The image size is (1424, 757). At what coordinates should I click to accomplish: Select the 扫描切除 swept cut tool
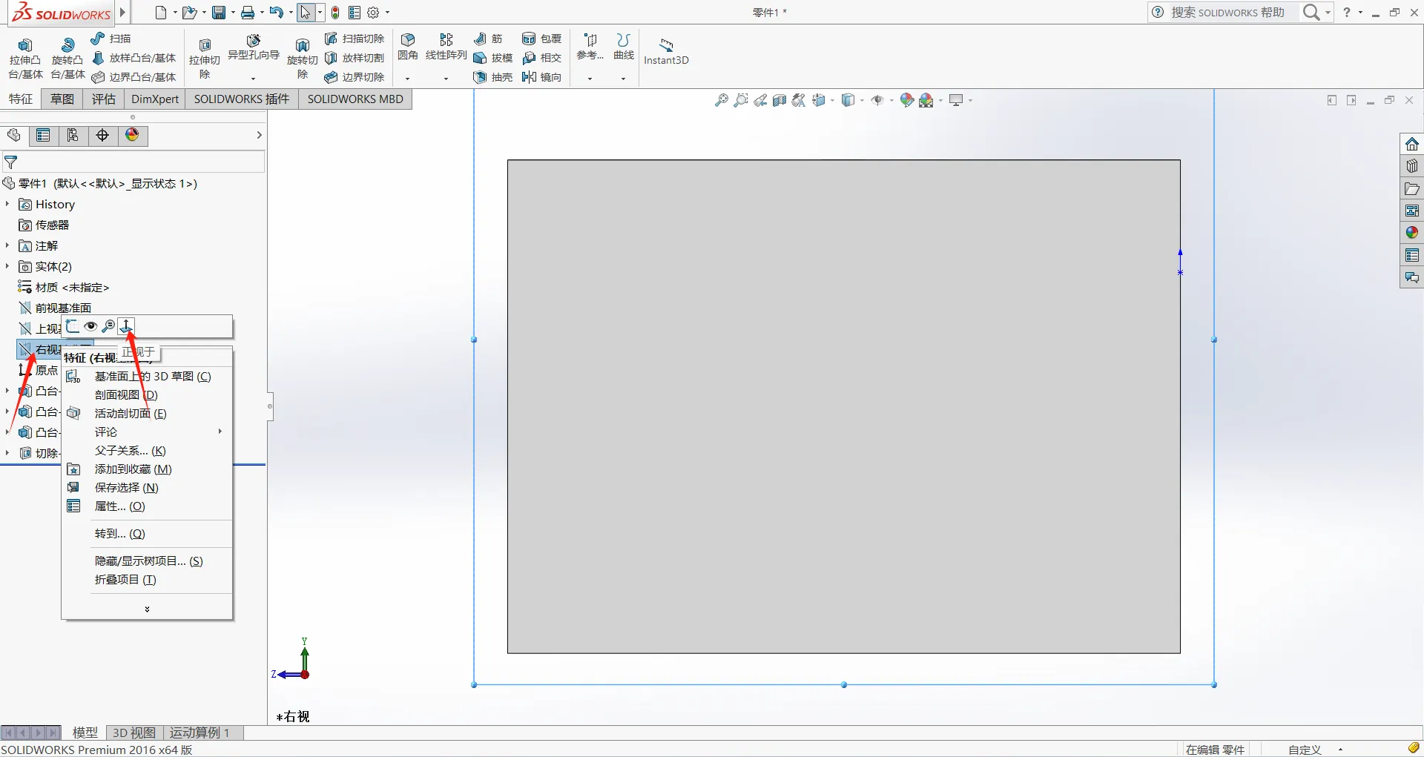(x=355, y=38)
